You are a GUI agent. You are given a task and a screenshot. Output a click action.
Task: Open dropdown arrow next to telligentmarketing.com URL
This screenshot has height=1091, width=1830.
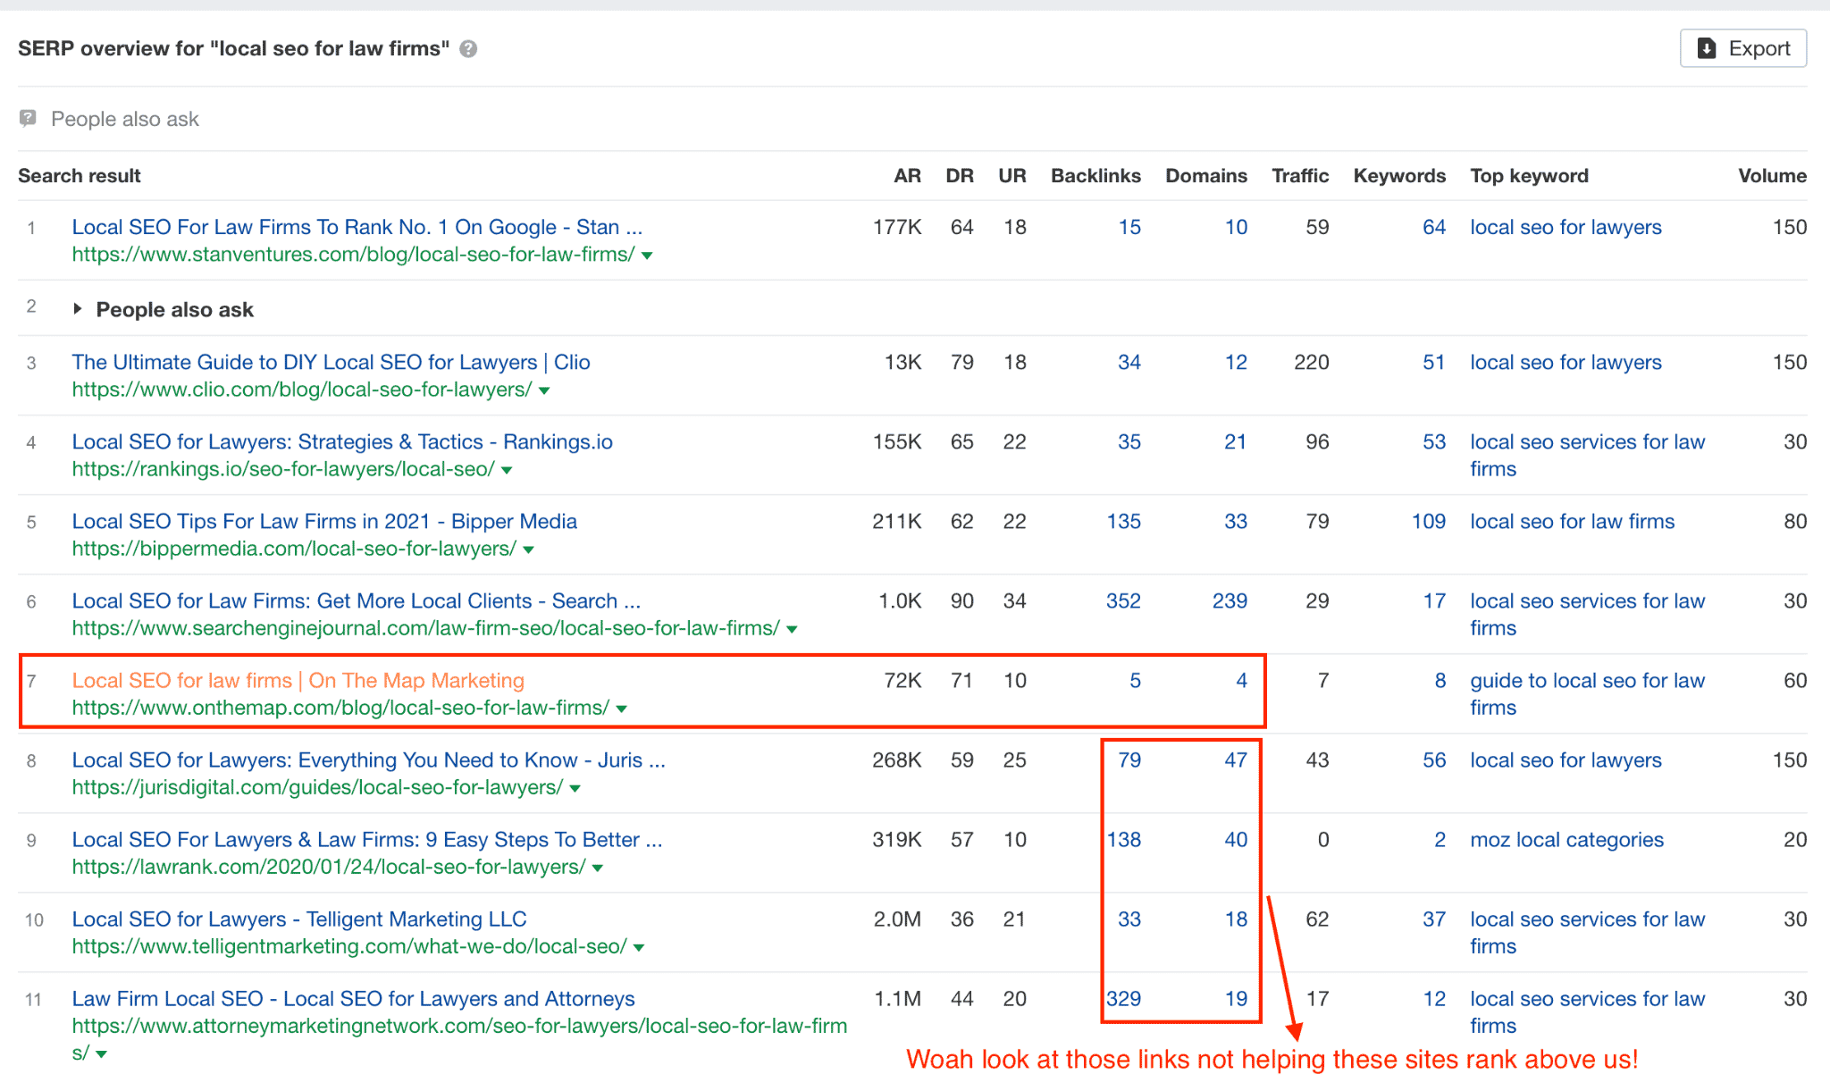click(639, 947)
